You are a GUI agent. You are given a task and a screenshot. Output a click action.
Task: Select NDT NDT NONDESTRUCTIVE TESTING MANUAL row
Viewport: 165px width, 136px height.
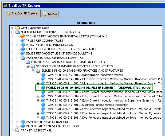click(x=51, y=32)
